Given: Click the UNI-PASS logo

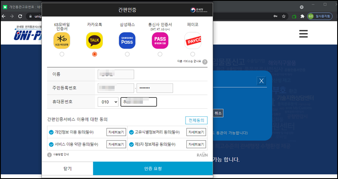Looking at the screenshot, I should click(27, 33).
